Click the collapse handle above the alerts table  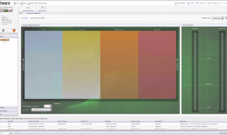tap(113, 117)
